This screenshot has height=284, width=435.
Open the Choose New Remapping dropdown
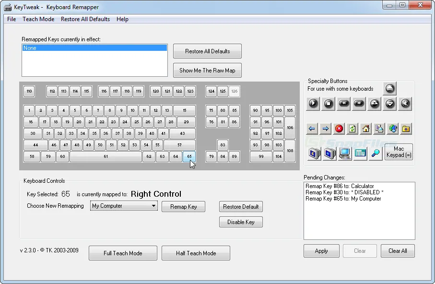click(x=124, y=206)
